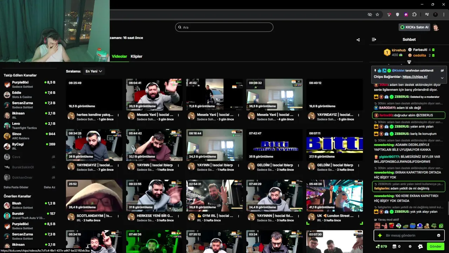449x253 pixels.
Task: Switch to the Klipler tab
Action: (x=136, y=56)
